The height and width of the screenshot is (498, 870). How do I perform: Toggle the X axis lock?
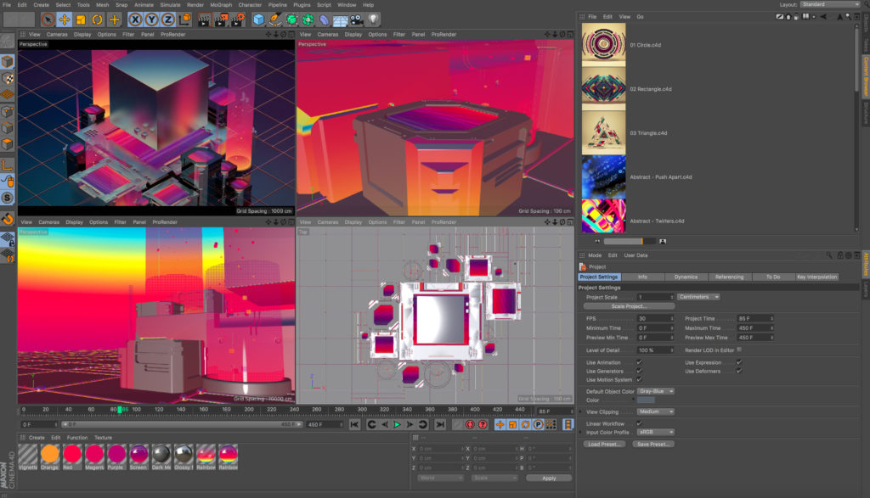(x=136, y=19)
